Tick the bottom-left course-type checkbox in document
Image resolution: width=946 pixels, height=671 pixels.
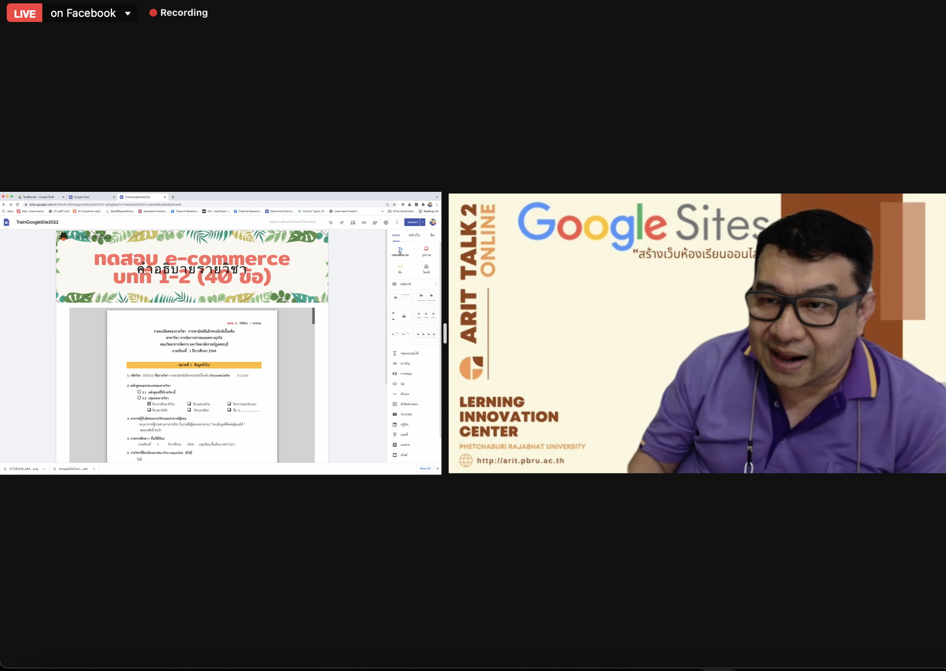tap(149, 410)
